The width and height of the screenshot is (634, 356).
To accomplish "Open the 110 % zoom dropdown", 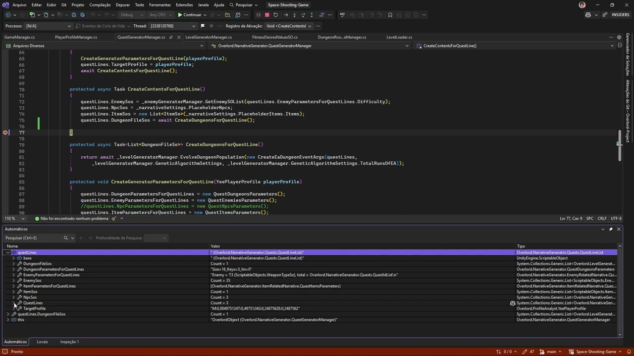I will coord(16,219).
